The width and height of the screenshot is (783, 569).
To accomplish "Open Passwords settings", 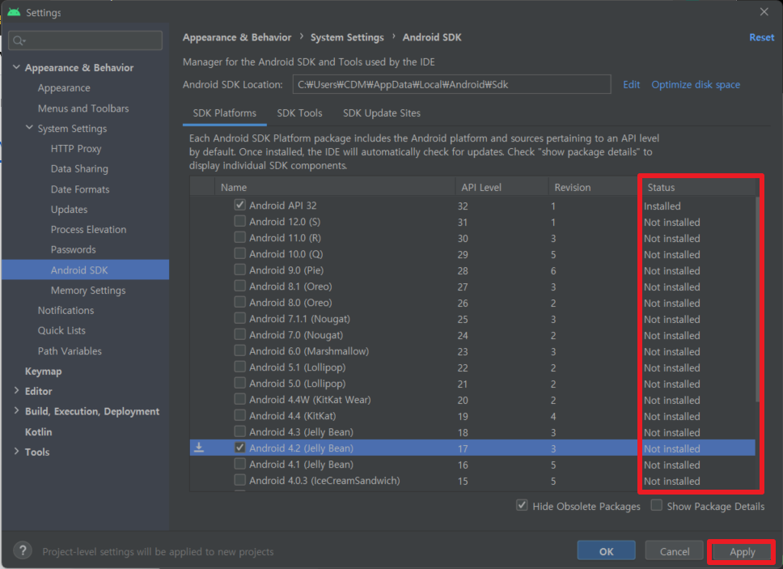I will click(73, 249).
